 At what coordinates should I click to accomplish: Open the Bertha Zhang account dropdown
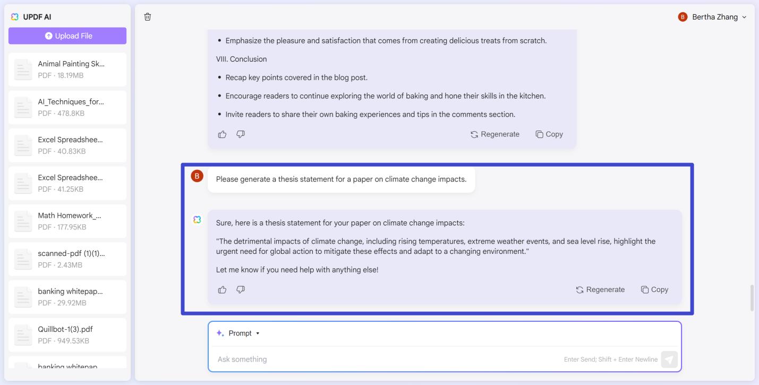point(744,17)
